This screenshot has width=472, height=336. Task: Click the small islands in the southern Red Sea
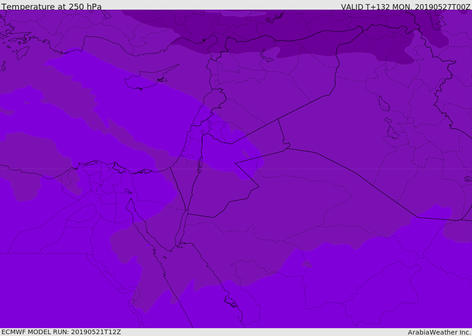pyautogui.click(x=230, y=302)
